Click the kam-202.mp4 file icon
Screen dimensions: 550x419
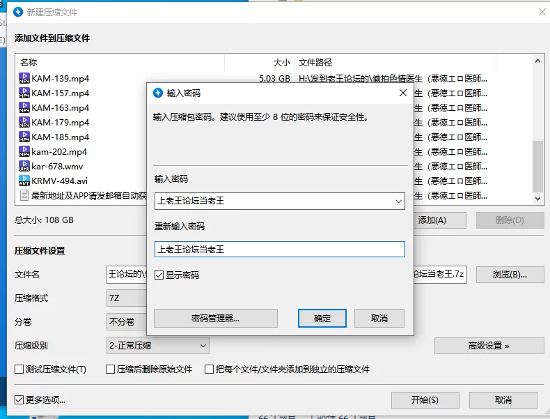coord(24,151)
